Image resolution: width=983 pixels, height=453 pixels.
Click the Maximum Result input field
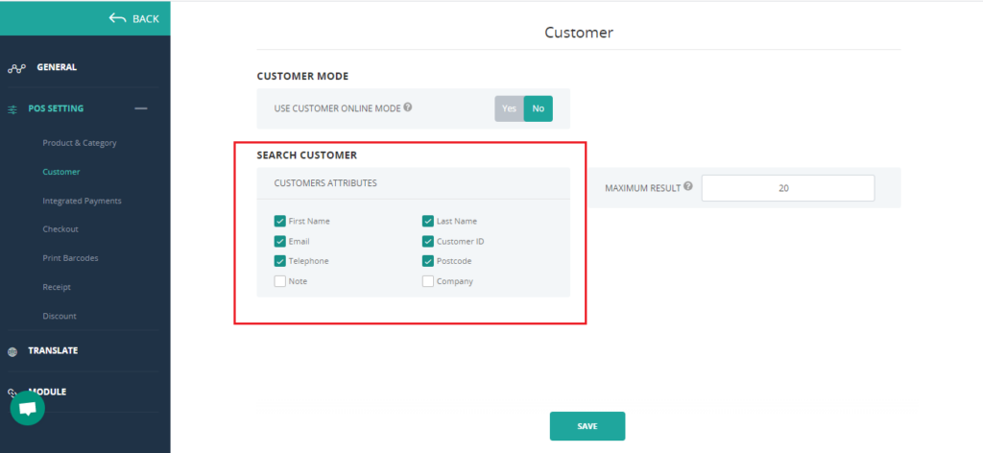click(787, 188)
